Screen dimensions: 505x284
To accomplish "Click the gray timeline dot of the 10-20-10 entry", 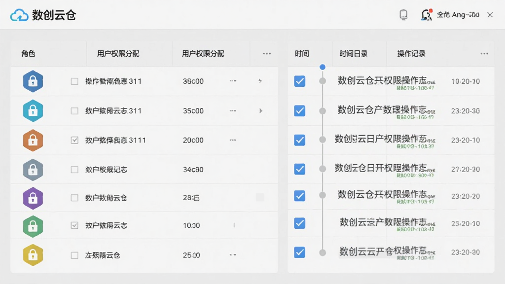I will tap(323, 81).
